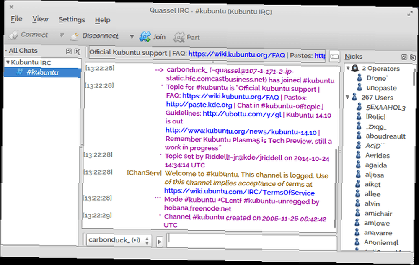Click the Channel #kubuntu created message
419x265 pixels.
(245, 221)
